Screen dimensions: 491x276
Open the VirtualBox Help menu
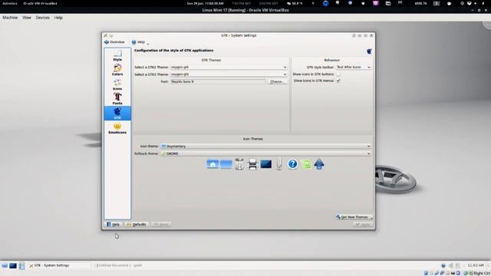point(58,18)
